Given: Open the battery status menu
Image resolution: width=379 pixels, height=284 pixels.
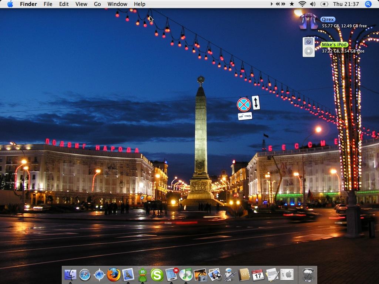Looking at the screenshot, I should 324,4.
